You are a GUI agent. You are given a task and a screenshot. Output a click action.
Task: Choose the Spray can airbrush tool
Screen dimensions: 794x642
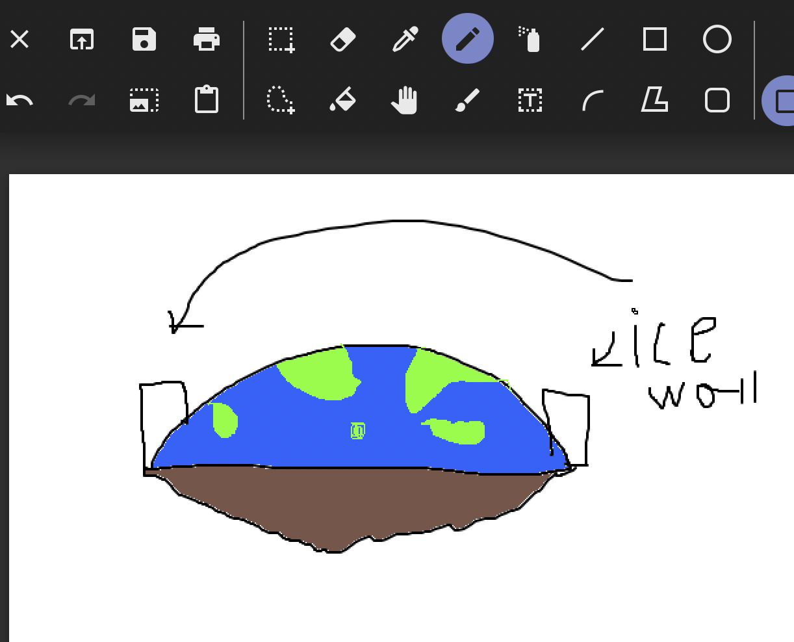530,39
